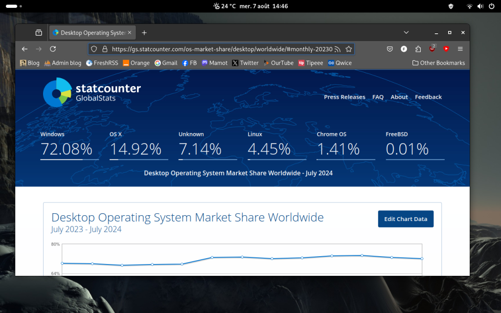The height and width of the screenshot is (313, 501).
Task: Click the July 2023 - July 2024 subtitle
Action: tap(86, 229)
